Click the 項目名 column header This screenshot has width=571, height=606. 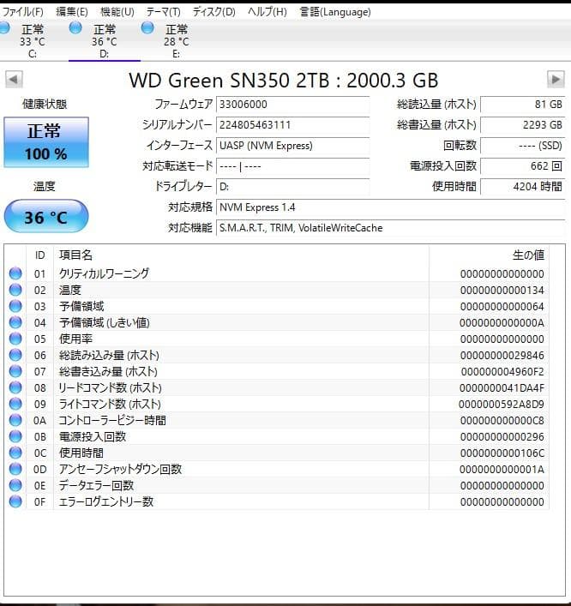(x=241, y=255)
